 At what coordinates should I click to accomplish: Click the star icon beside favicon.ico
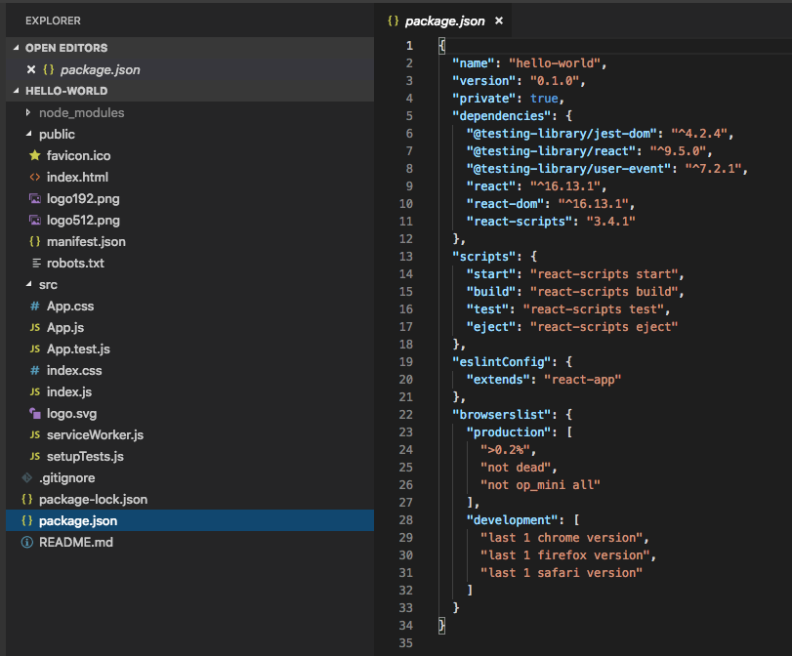pyautogui.click(x=35, y=155)
